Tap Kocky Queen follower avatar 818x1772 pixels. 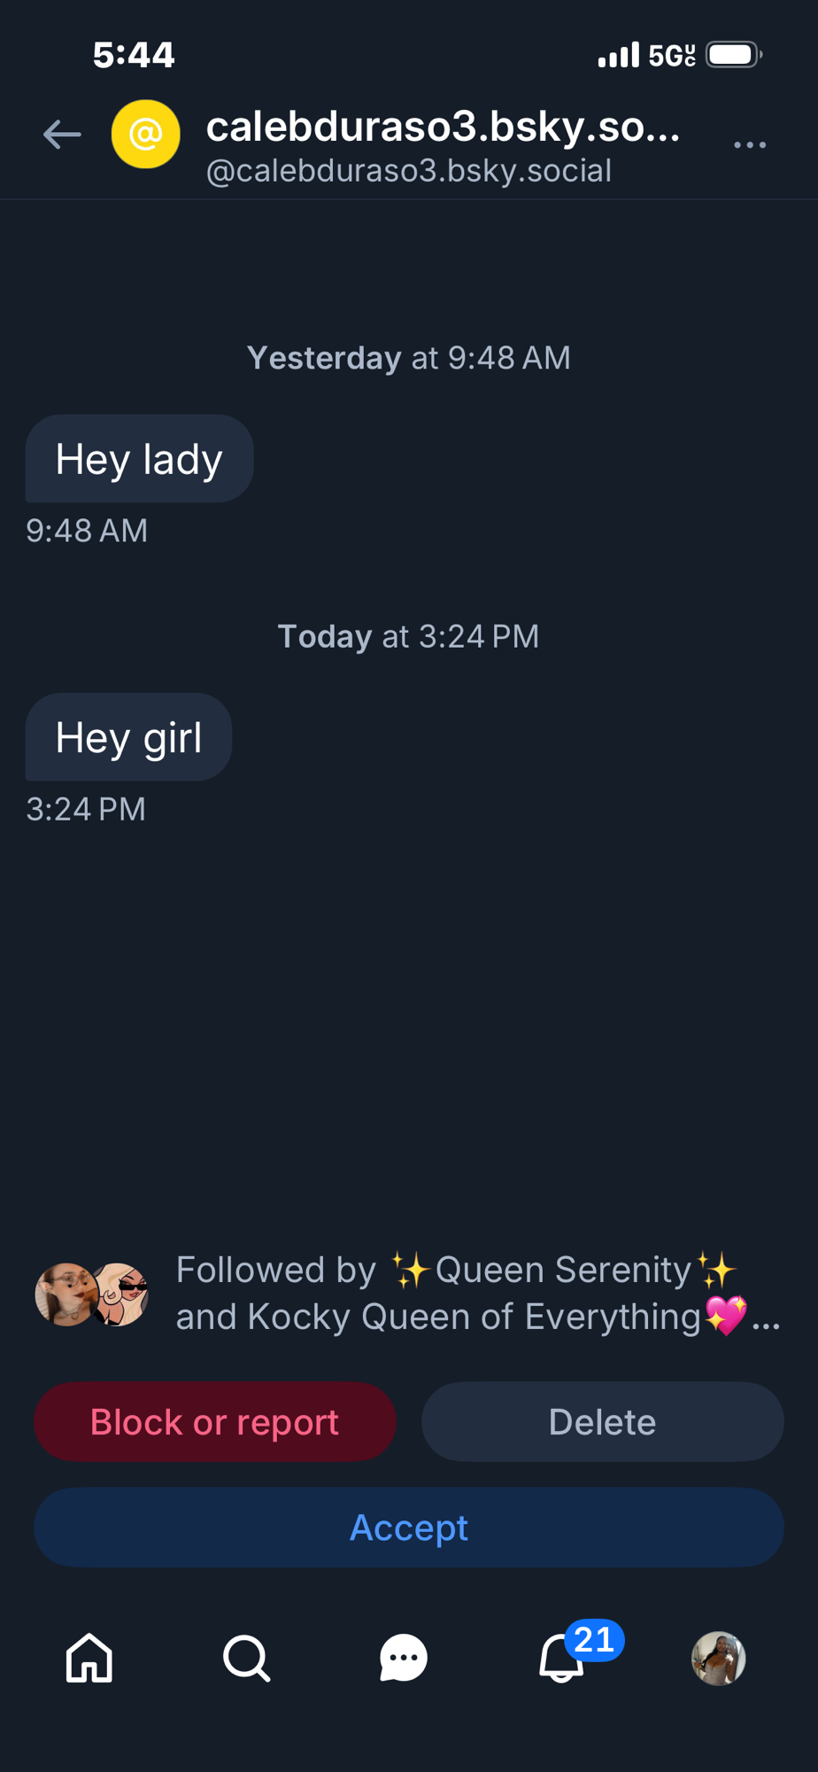[x=121, y=1294]
